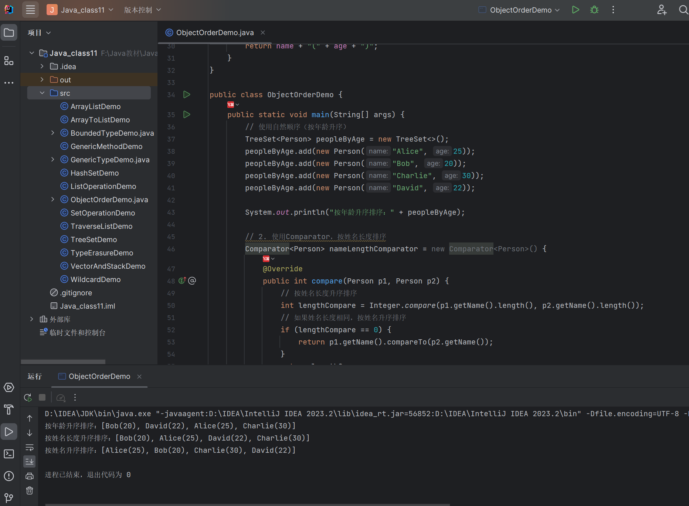The width and height of the screenshot is (689, 506).
Task: Toggle scroll to end of console
Action: 30,461
